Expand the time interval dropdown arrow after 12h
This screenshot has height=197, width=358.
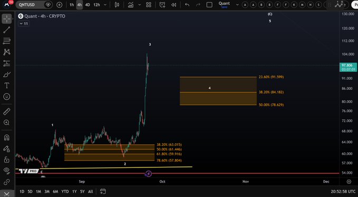pyautogui.click(x=105, y=5)
